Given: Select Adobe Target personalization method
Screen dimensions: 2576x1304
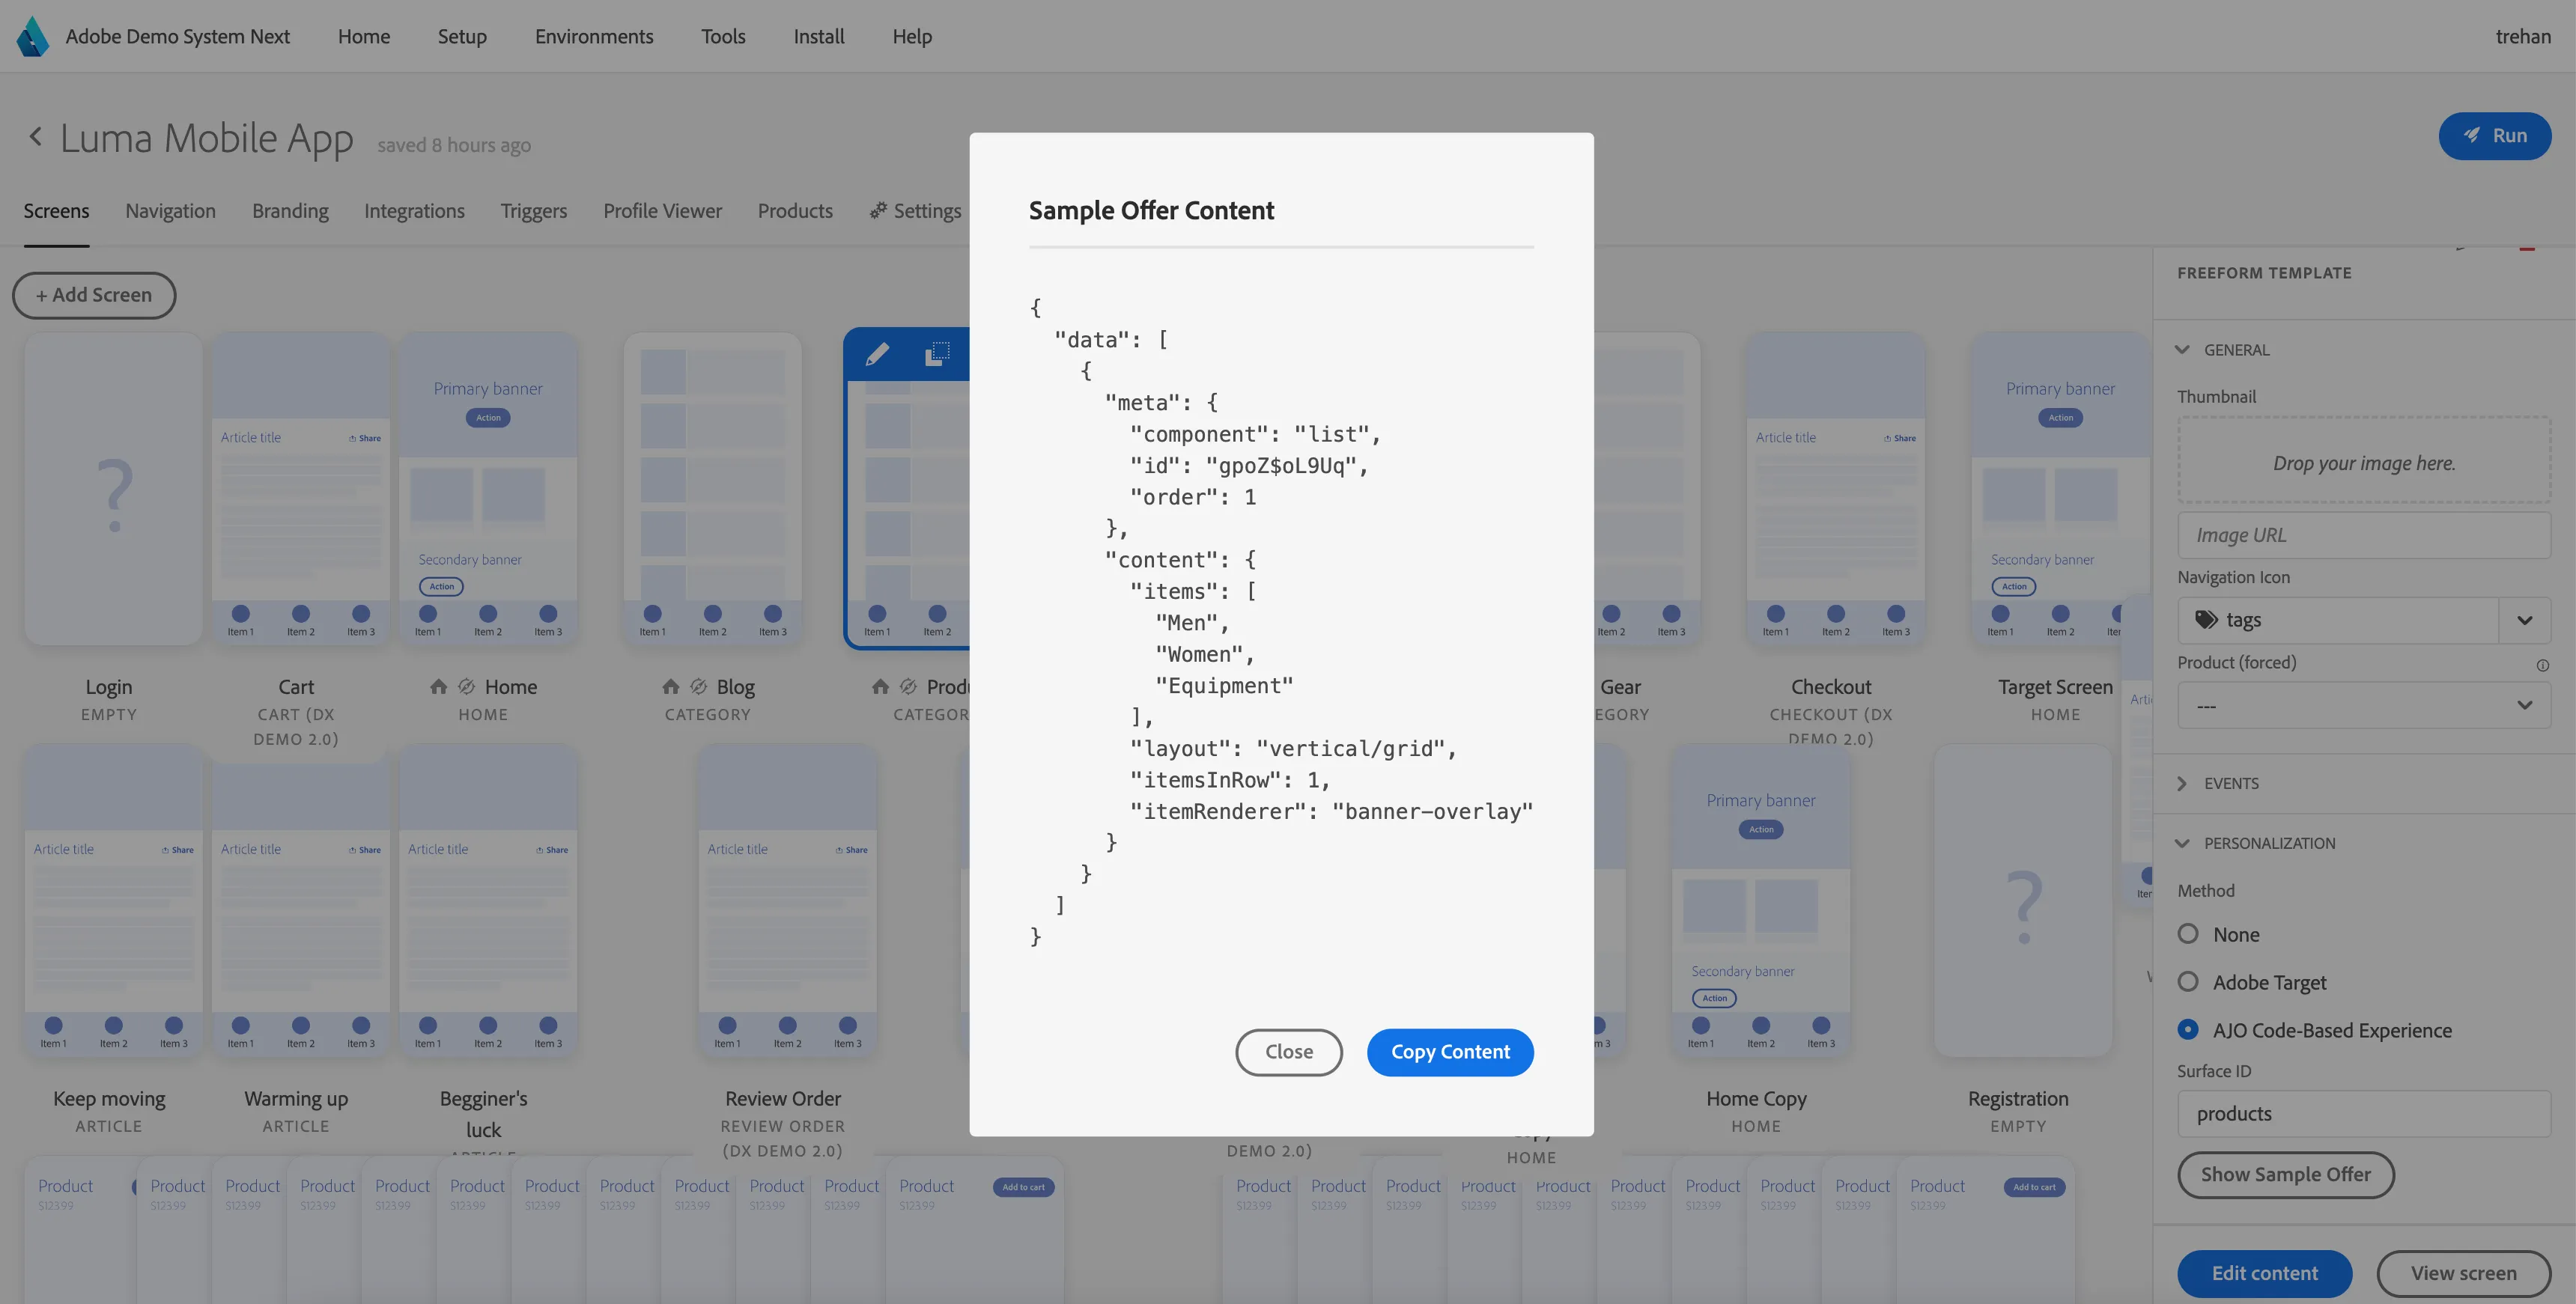Looking at the screenshot, I should [x=2188, y=981].
